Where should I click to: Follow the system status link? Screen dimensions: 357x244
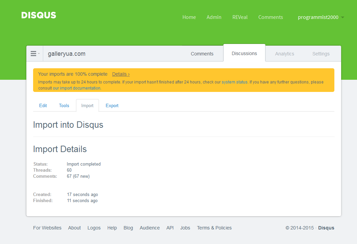234,82
